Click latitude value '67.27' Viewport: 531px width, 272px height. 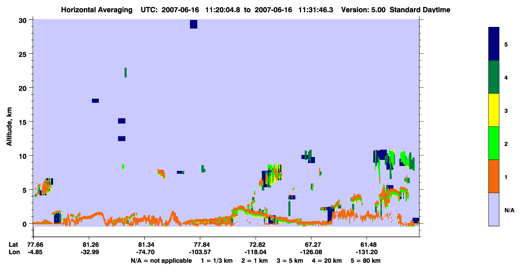311,245
